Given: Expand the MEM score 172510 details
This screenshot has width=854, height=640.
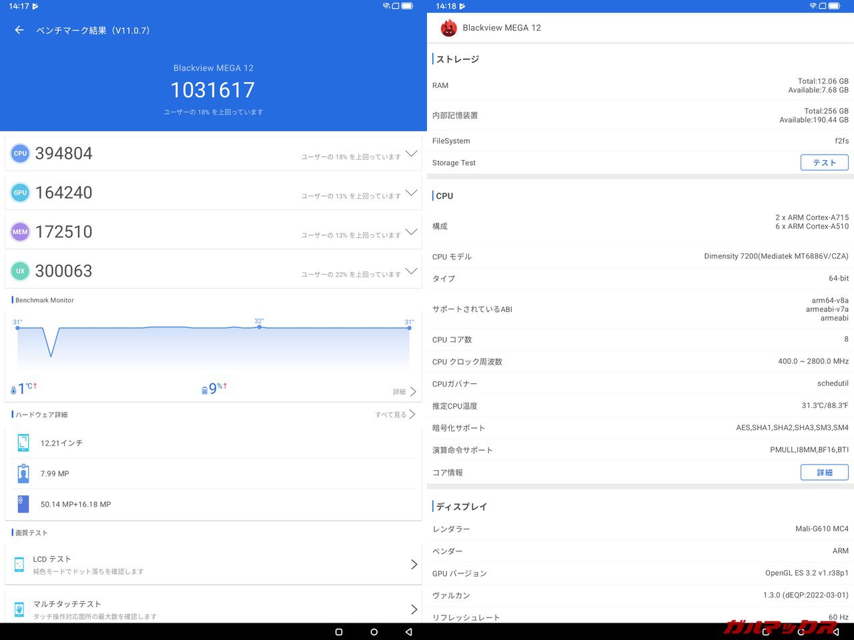Looking at the screenshot, I should pyautogui.click(x=411, y=232).
